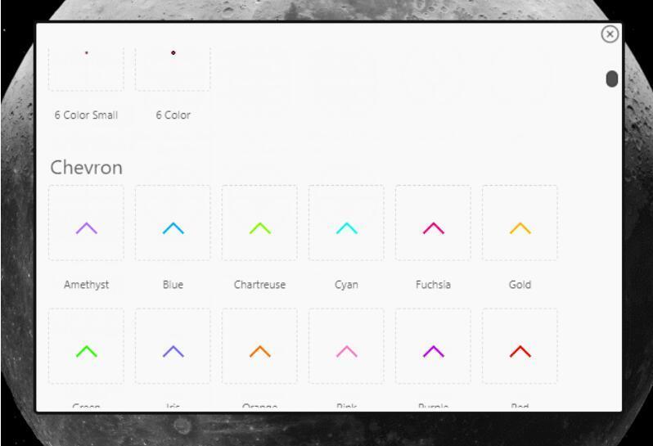Select the Fuchsia chevron marker
The image size is (653, 446).
click(433, 223)
